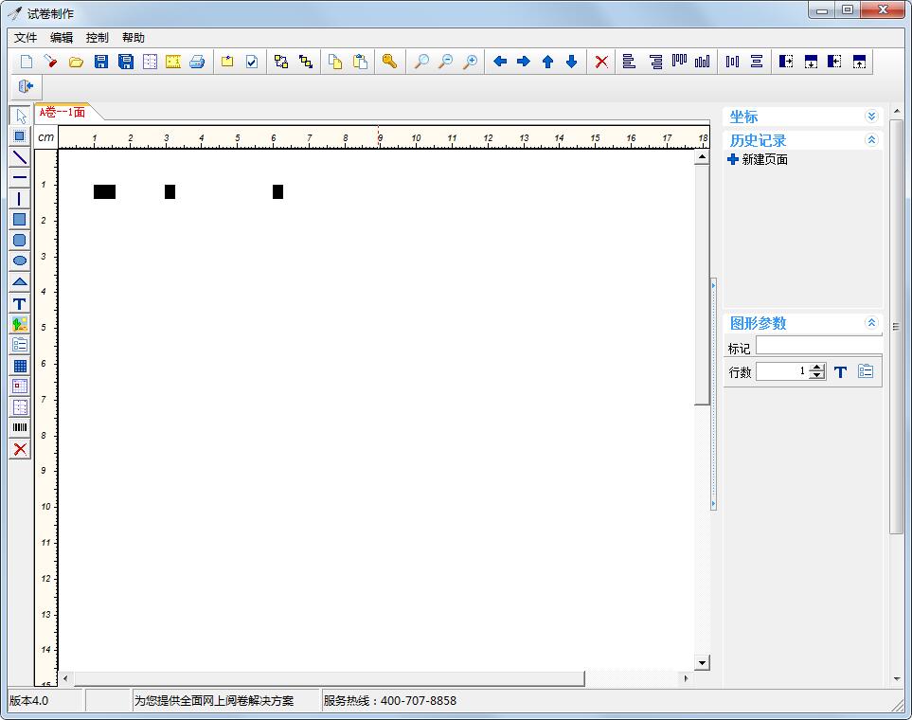The width and height of the screenshot is (912, 720).
Task: Select the text tool in left toolbox
Action: [x=19, y=304]
